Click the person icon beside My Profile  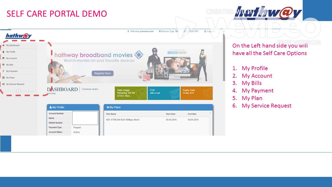(x=3, y=52)
